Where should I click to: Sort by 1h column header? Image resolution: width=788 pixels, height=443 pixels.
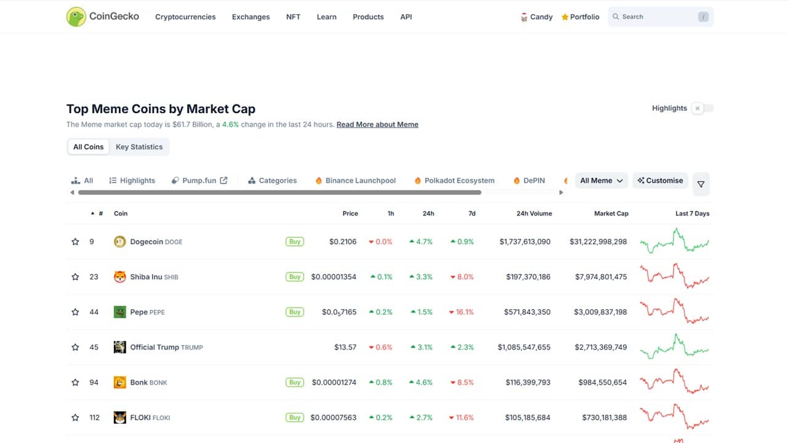(391, 214)
